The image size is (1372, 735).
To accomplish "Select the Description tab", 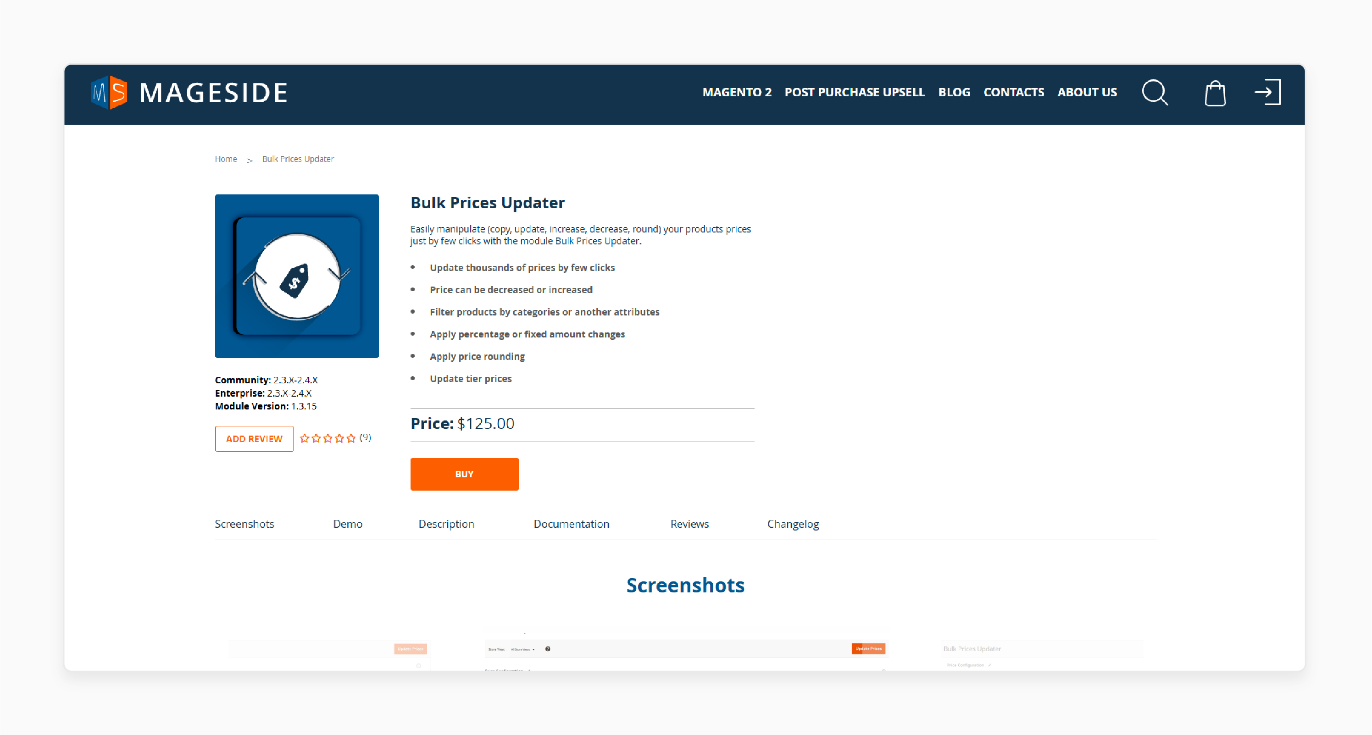I will pos(445,524).
